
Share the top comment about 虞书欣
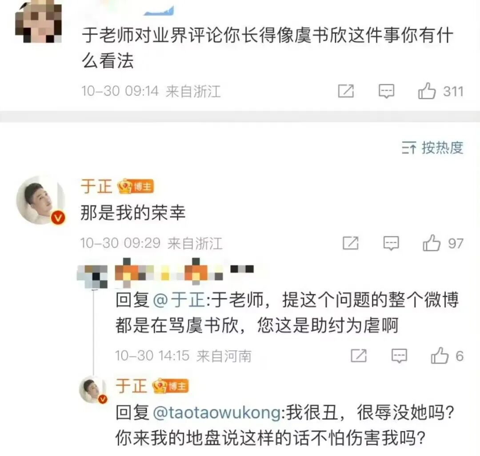tap(346, 91)
